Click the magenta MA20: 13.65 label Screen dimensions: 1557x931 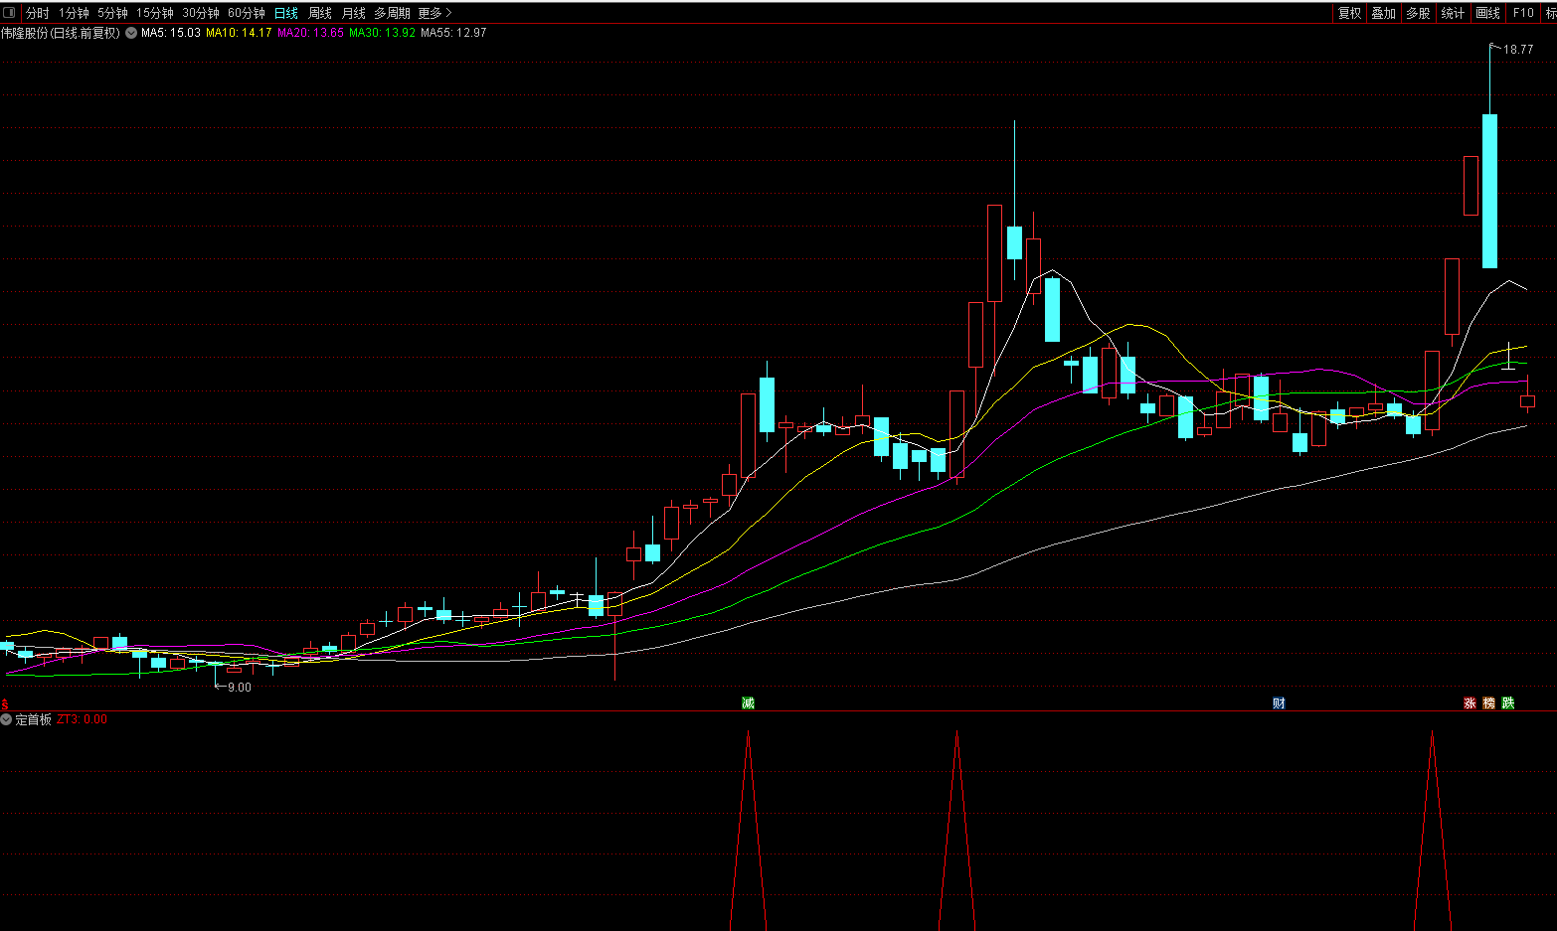[311, 33]
